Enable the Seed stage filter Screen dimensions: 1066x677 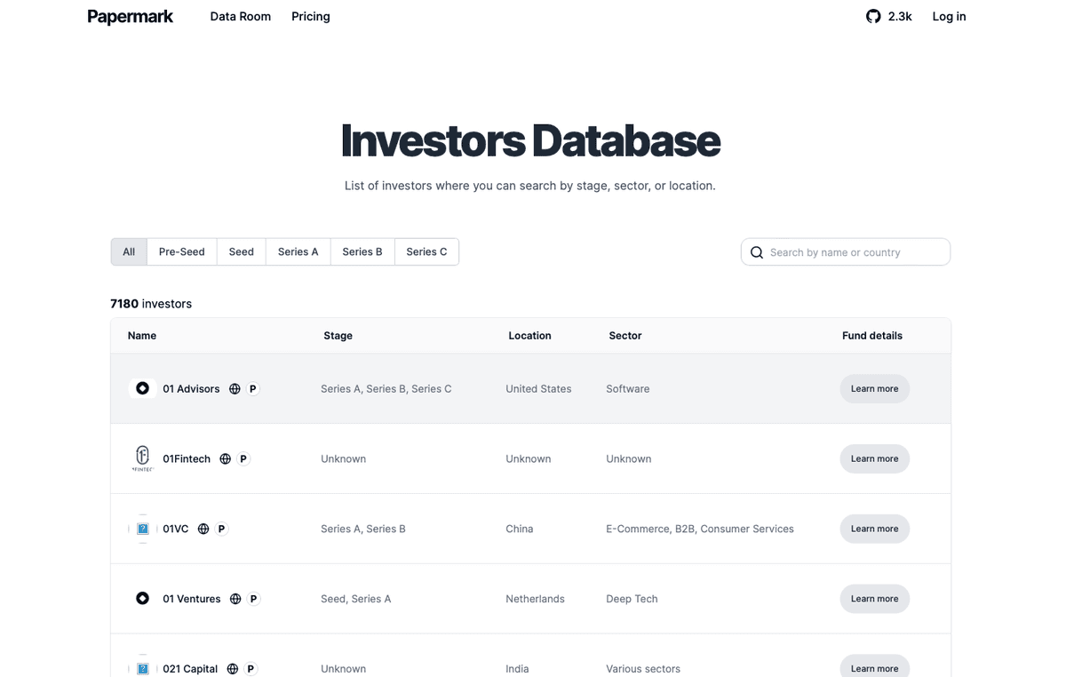241,251
